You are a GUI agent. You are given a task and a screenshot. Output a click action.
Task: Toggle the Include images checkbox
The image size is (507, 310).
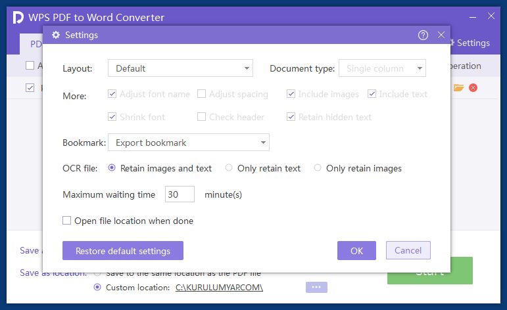(x=291, y=94)
